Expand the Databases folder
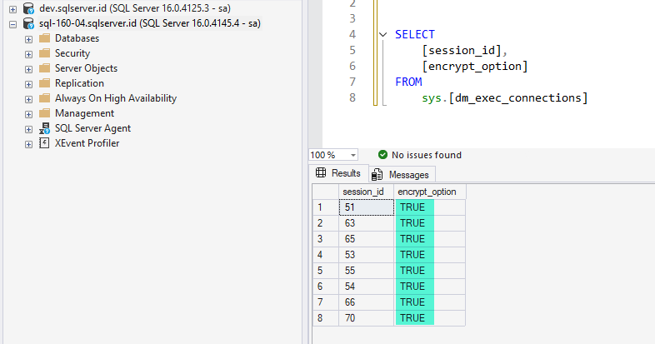The height and width of the screenshot is (344, 655). (28, 39)
